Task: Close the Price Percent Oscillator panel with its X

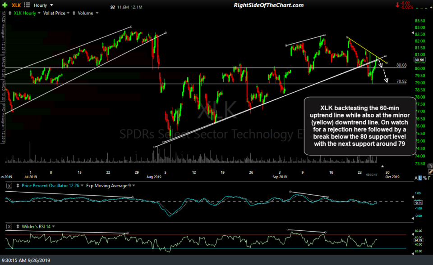Action: (9, 184)
